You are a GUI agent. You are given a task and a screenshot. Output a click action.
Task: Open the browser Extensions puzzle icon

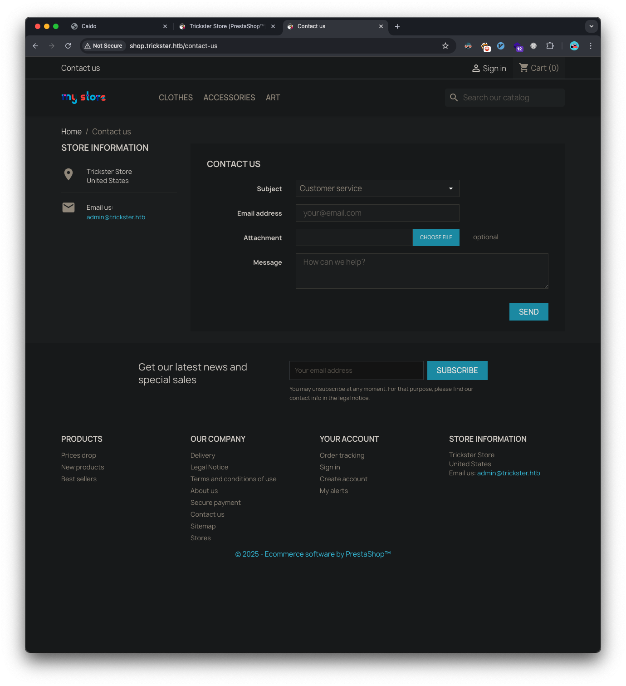point(550,46)
